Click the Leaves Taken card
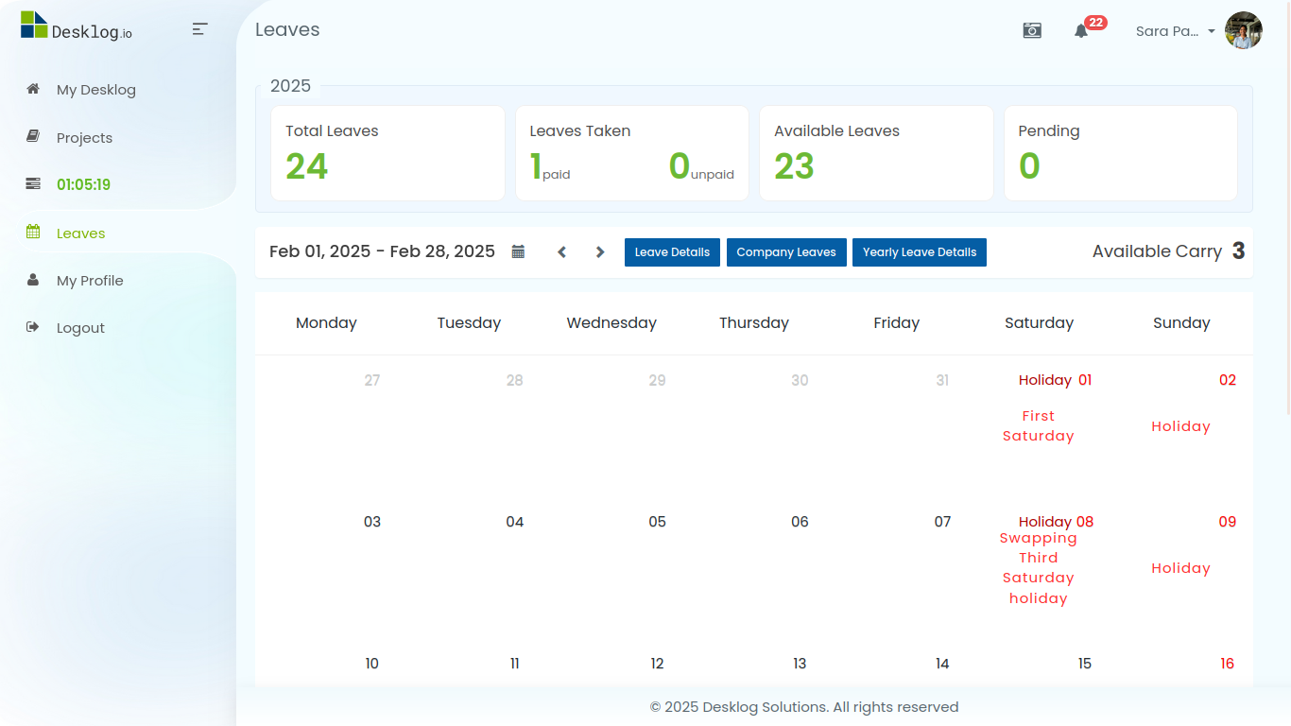This screenshot has height=726, width=1291. 632,153
